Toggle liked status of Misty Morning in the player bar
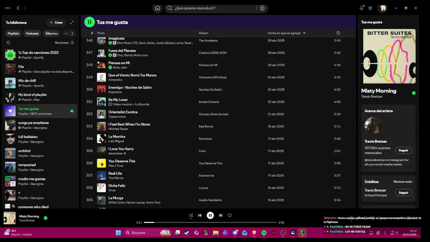This screenshot has height=242, width=430. point(46,218)
